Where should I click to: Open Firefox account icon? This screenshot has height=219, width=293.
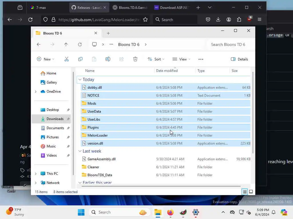pos(229,20)
